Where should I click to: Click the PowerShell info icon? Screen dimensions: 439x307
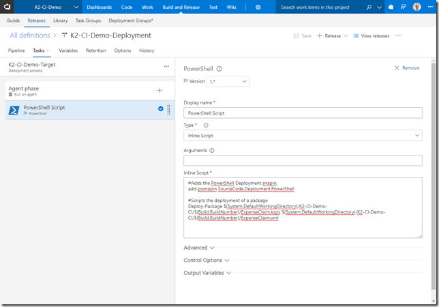coord(219,69)
